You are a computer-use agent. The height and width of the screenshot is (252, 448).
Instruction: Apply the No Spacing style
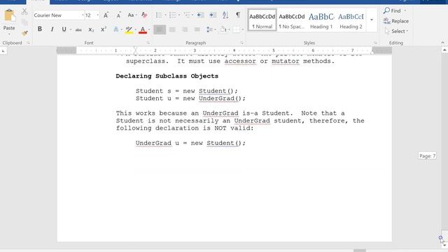point(292,20)
